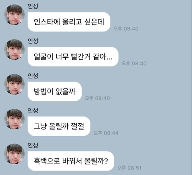Select the '방법이 없을까' chat bubble

pyautogui.click(x=55, y=92)
